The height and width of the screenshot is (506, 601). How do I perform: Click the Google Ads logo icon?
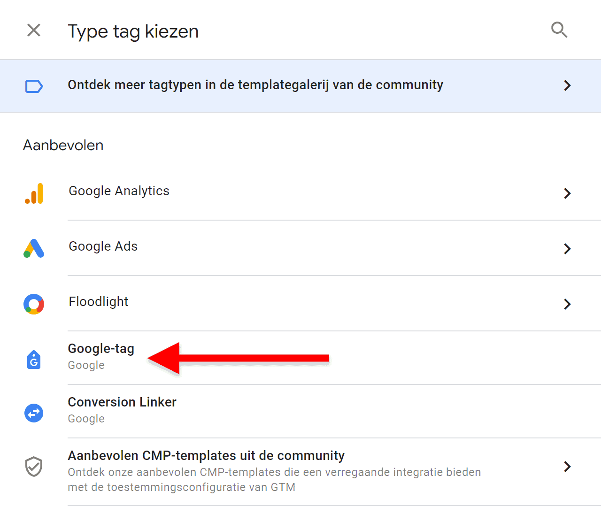[x=34, y=248]
